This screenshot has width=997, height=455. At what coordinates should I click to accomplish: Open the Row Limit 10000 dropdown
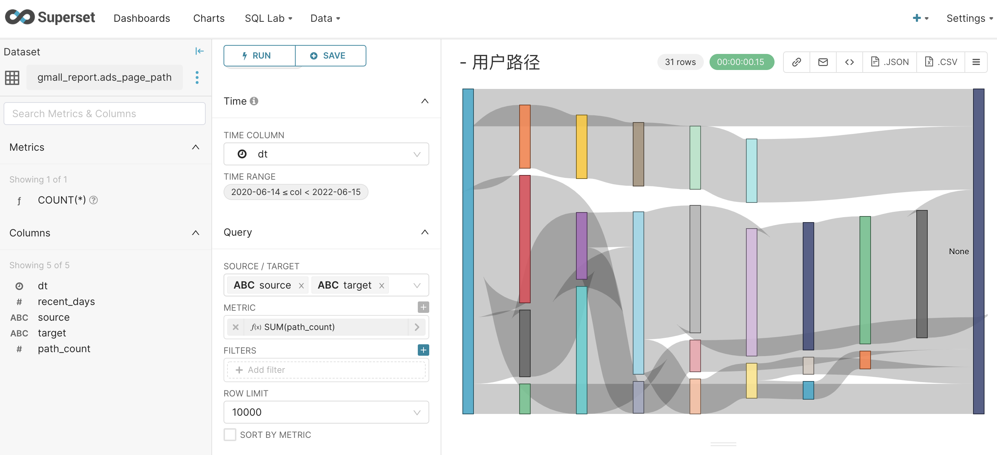coord(326,412)
